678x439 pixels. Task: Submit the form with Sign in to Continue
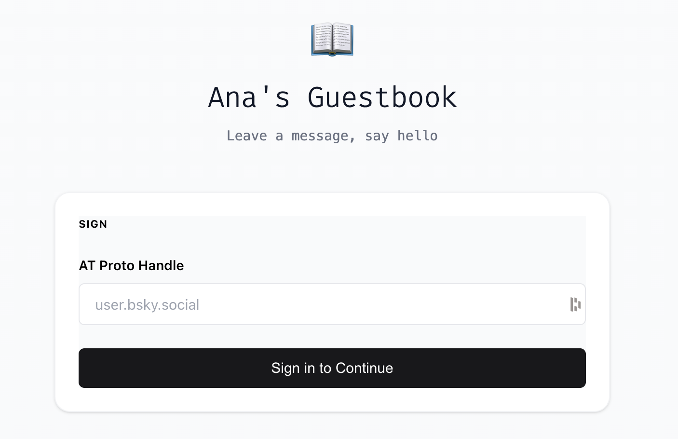[x=332, y=368]
